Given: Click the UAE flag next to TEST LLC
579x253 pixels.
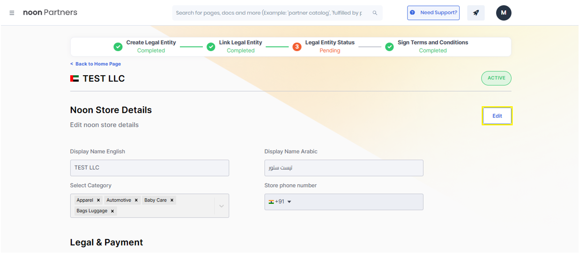Looking at the screenshot, I should point(74,79).
